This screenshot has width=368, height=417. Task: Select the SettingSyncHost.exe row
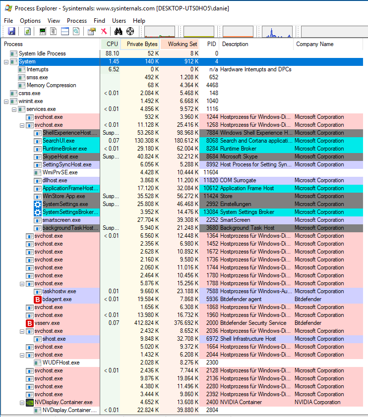182,164
